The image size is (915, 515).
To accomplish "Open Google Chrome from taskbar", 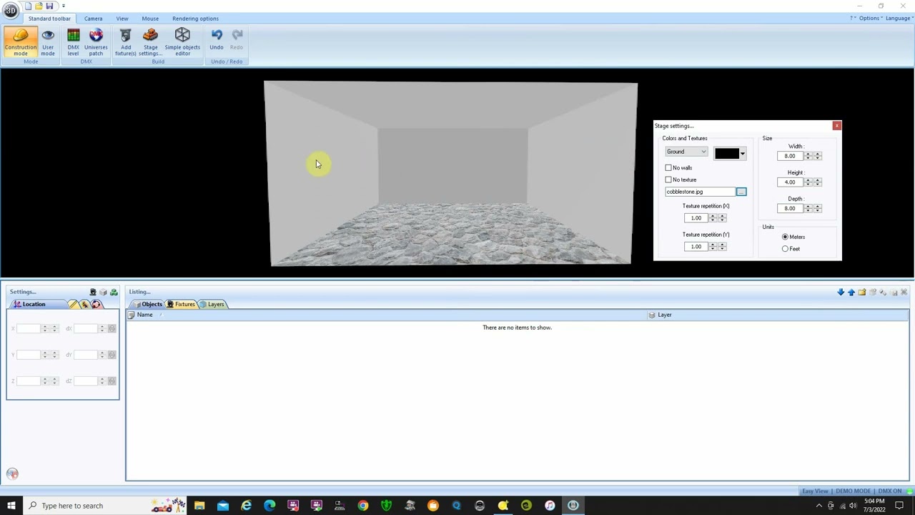I will (x=363, y=506).
